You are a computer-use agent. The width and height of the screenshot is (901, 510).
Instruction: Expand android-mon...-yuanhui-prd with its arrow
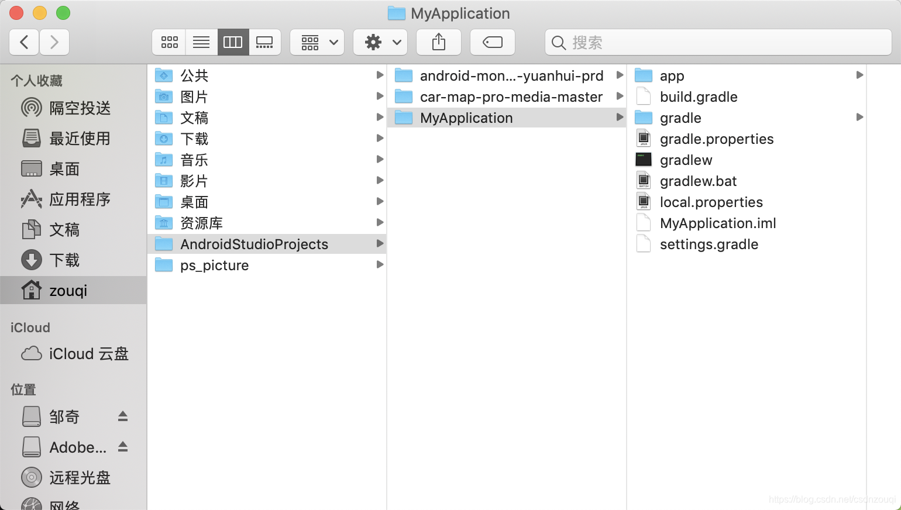coord(620,75)
